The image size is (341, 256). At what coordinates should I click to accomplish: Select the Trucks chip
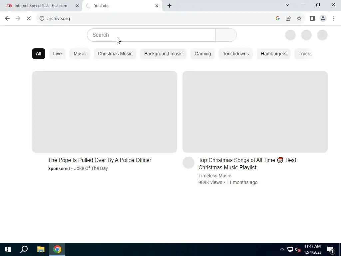(305, 54)
